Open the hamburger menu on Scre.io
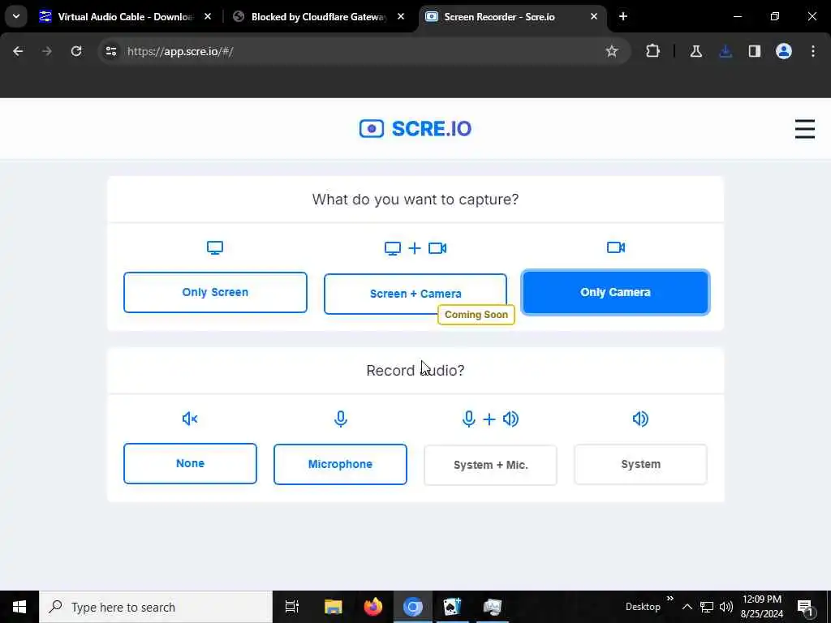The width and height of the screenshot is (831, 623). (x=804, y=129)
